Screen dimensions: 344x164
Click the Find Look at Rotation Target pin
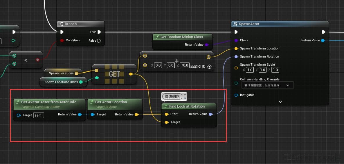click(x=167, y=122)
